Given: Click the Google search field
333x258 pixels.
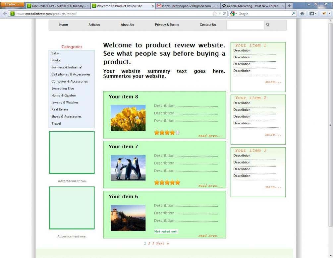Looking at the screenshot, I should (x=264, y=14).
